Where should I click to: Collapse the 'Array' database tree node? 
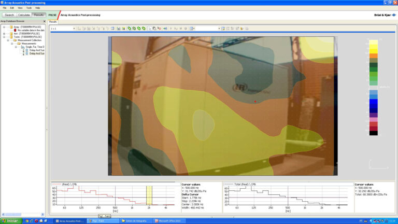click(x=4, y=27)
